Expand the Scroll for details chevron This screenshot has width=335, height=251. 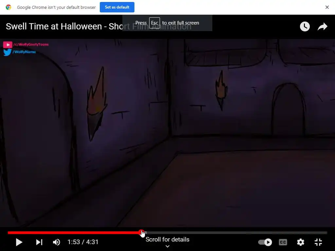pos(167,246)
